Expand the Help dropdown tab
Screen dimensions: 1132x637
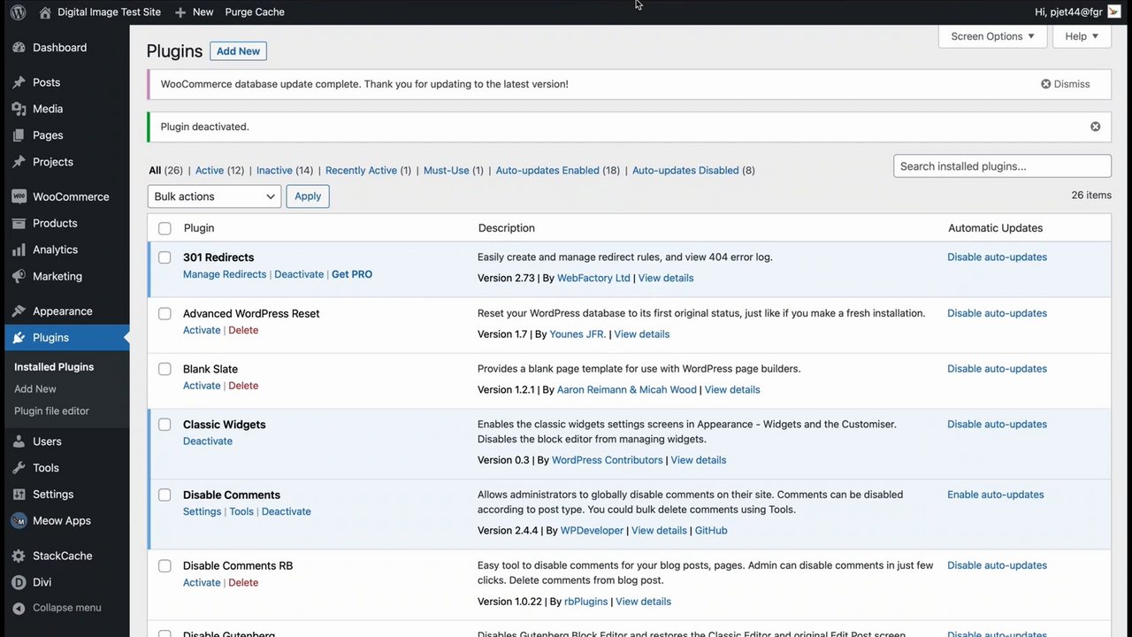tap(1082, 36)
